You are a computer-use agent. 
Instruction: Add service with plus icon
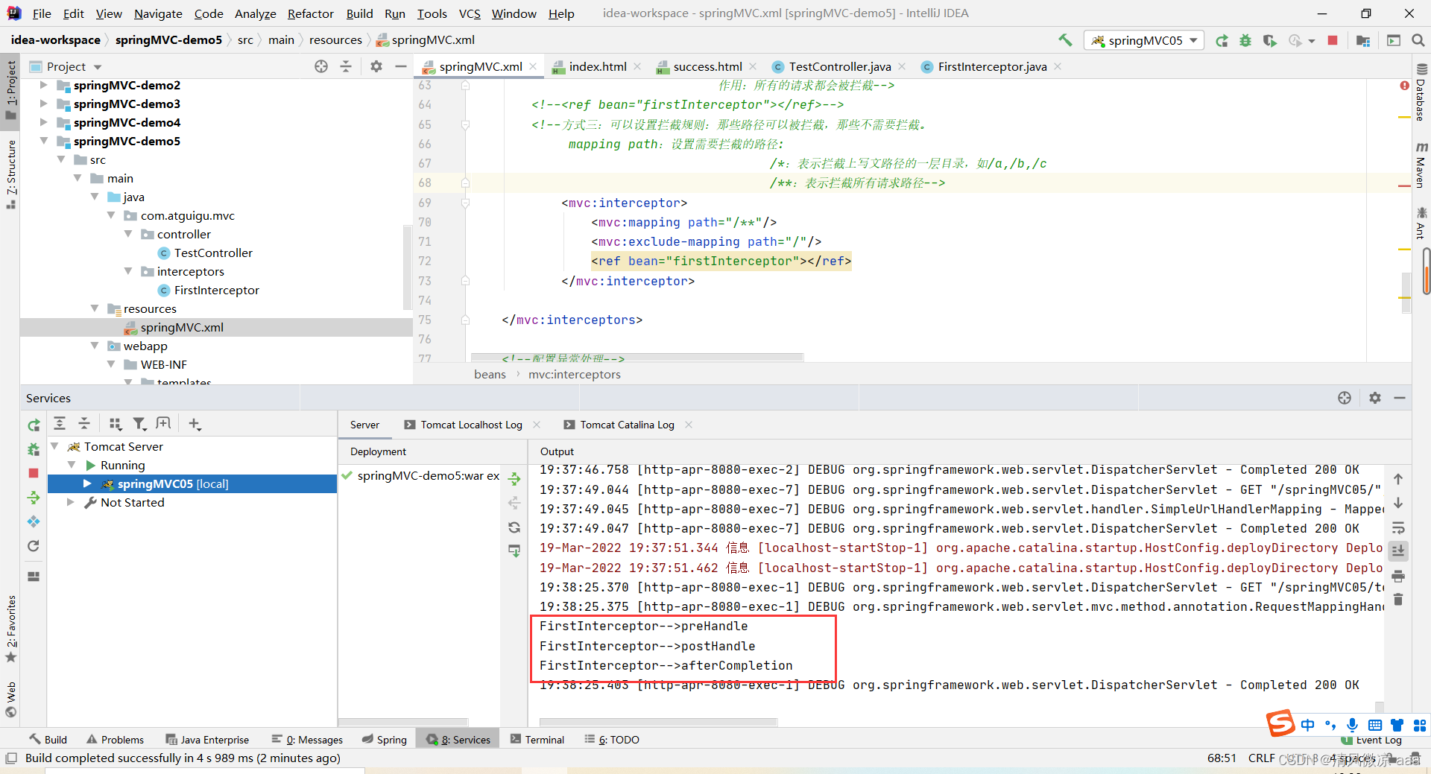click(195, 424)
